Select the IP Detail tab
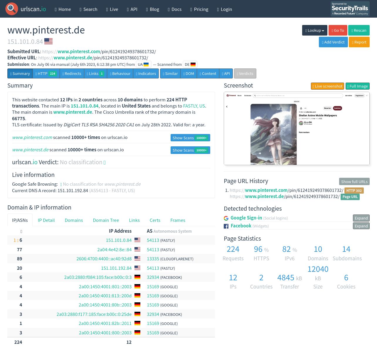The height and width of the screenshot is (347, 377). (46, 220)
